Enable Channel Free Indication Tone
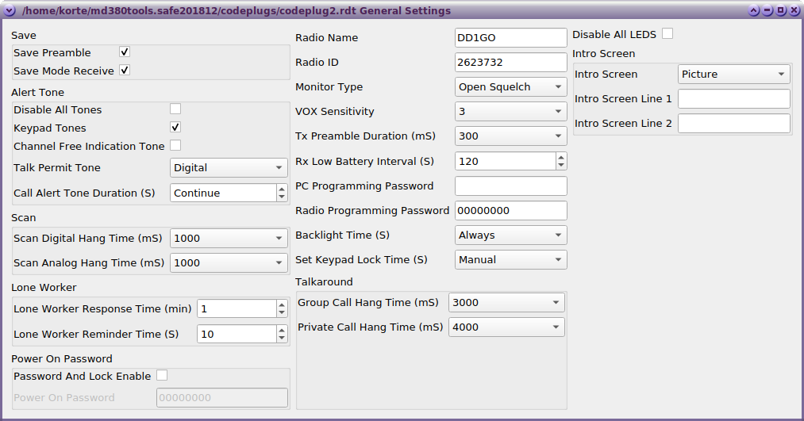This screenshot has height=421, width=804. tap(175, 146)
